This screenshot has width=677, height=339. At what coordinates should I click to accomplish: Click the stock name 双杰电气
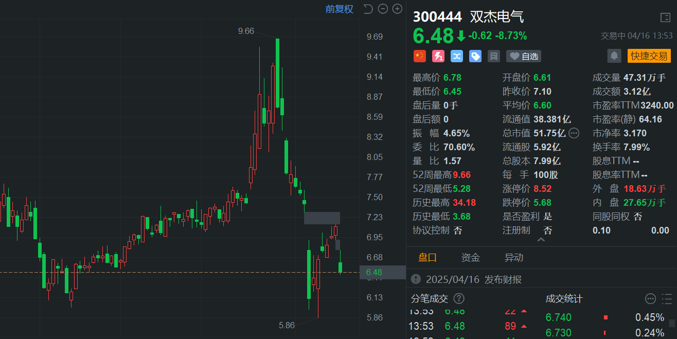click(x=497, y=17)
